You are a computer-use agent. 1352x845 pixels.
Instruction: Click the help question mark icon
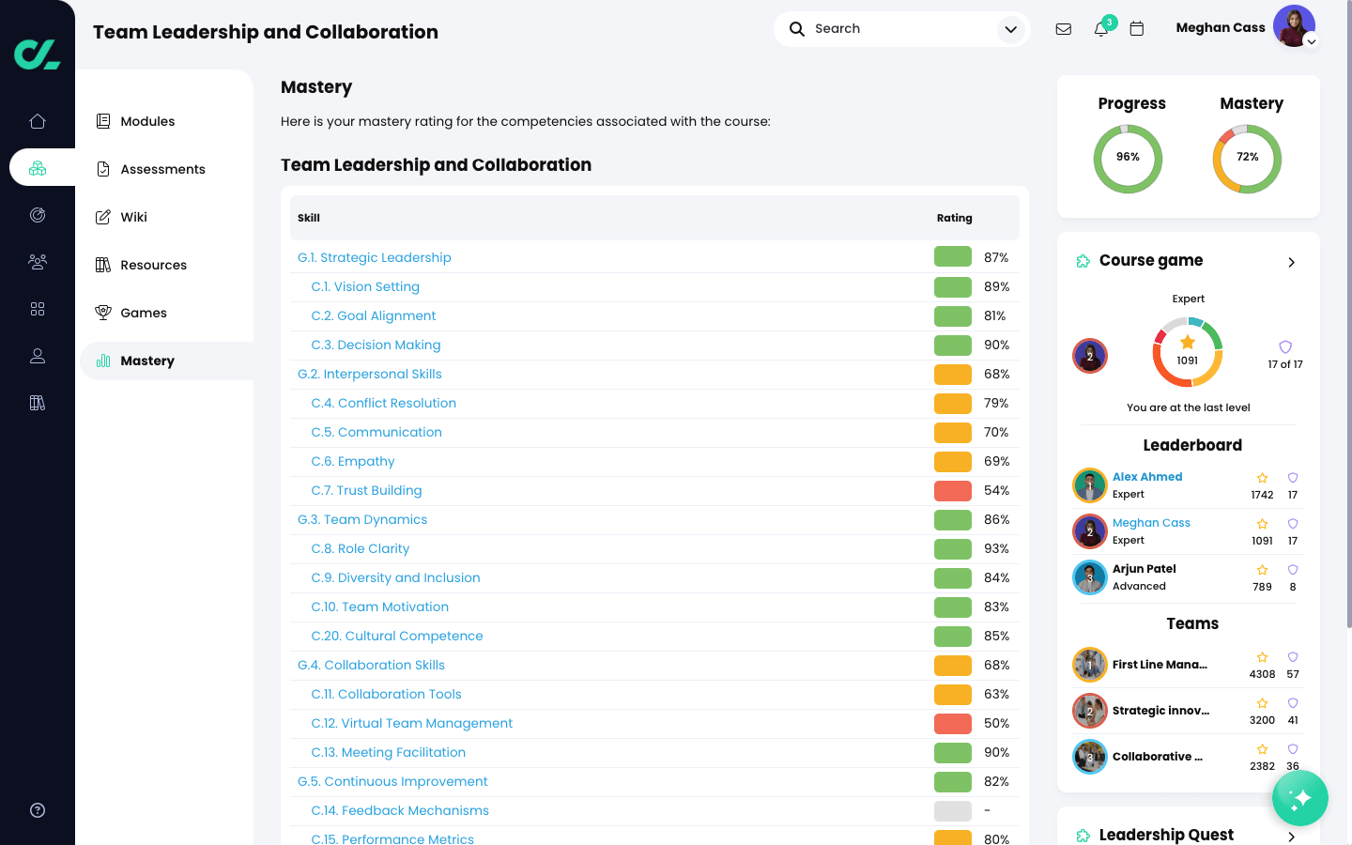coord(38,809)
